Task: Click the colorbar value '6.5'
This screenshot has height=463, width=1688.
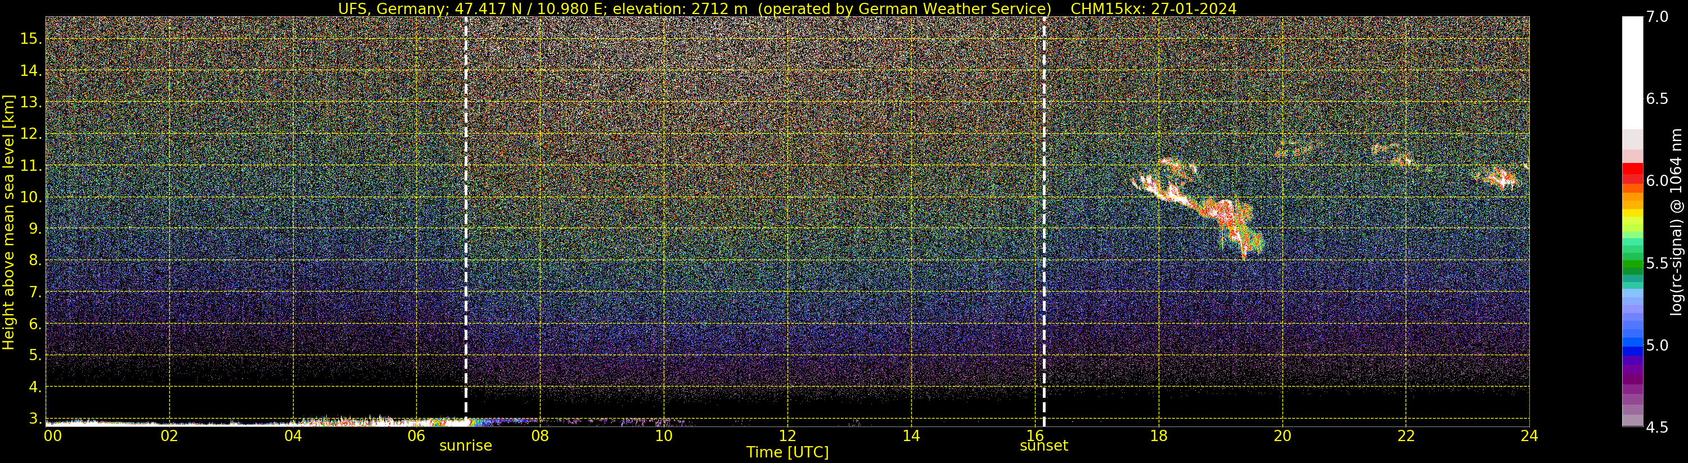Action: (x=1657, y=99)
